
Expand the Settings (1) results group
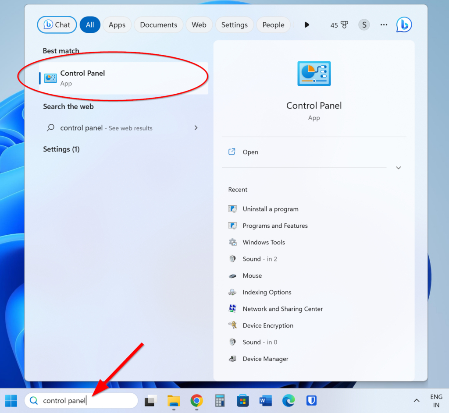click(x=61, y=149)
